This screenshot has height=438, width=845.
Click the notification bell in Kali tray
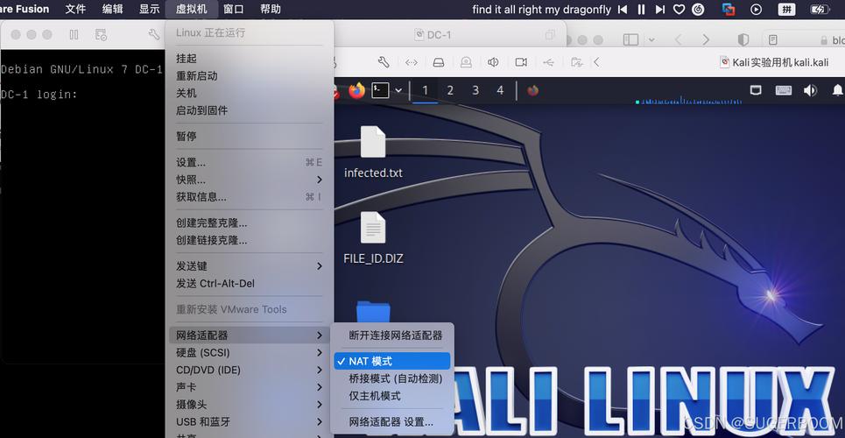[838, 90]
